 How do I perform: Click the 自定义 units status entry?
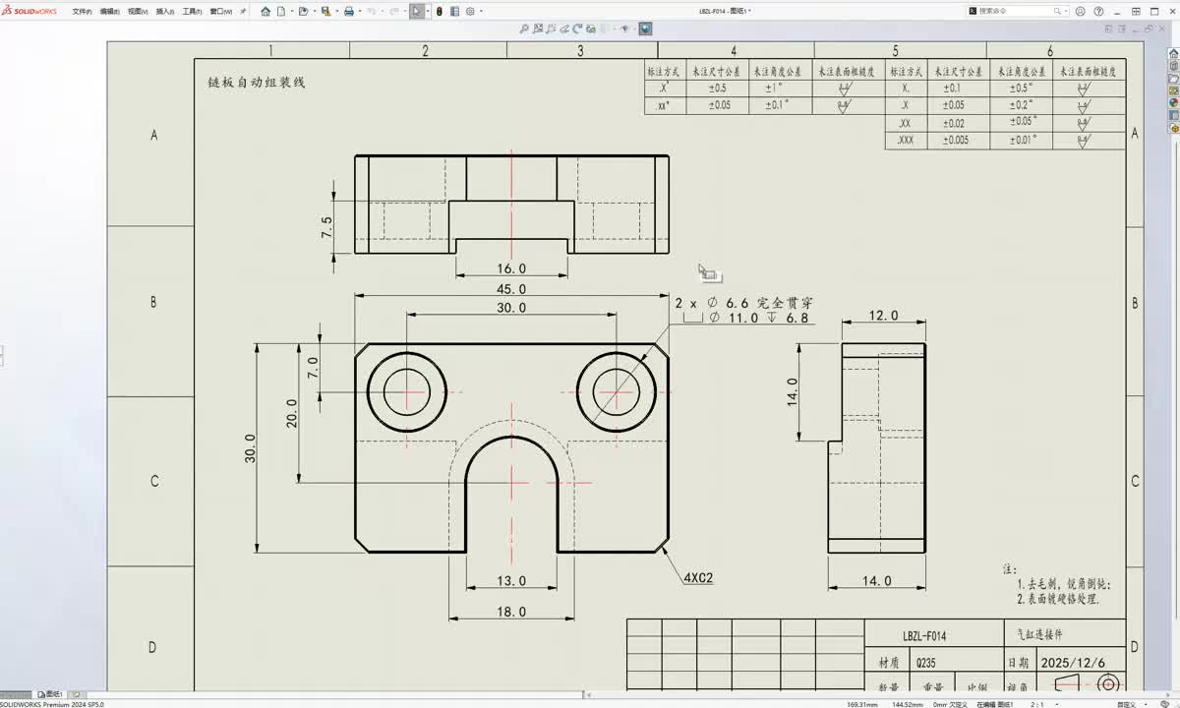click(x=1125, y=704)
